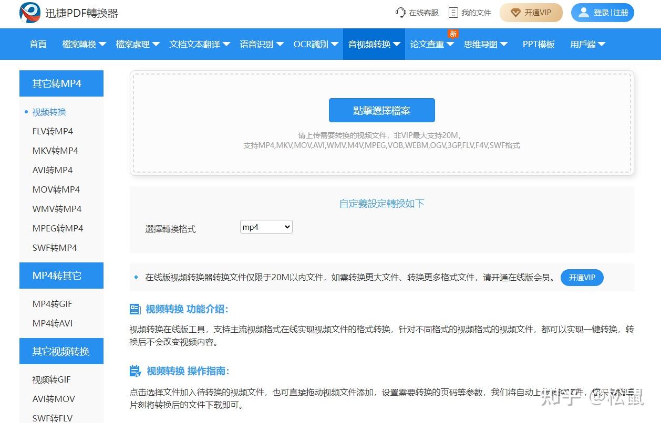Click the supported formats hint text

(382, 145)
